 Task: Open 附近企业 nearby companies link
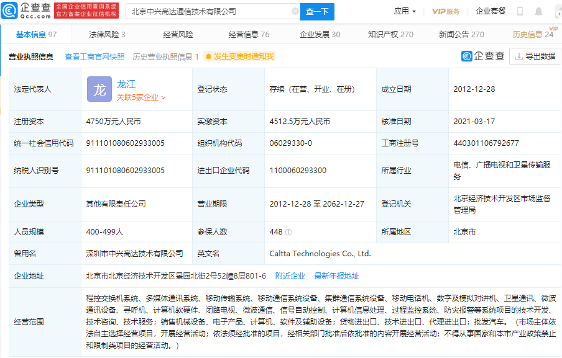290,276
